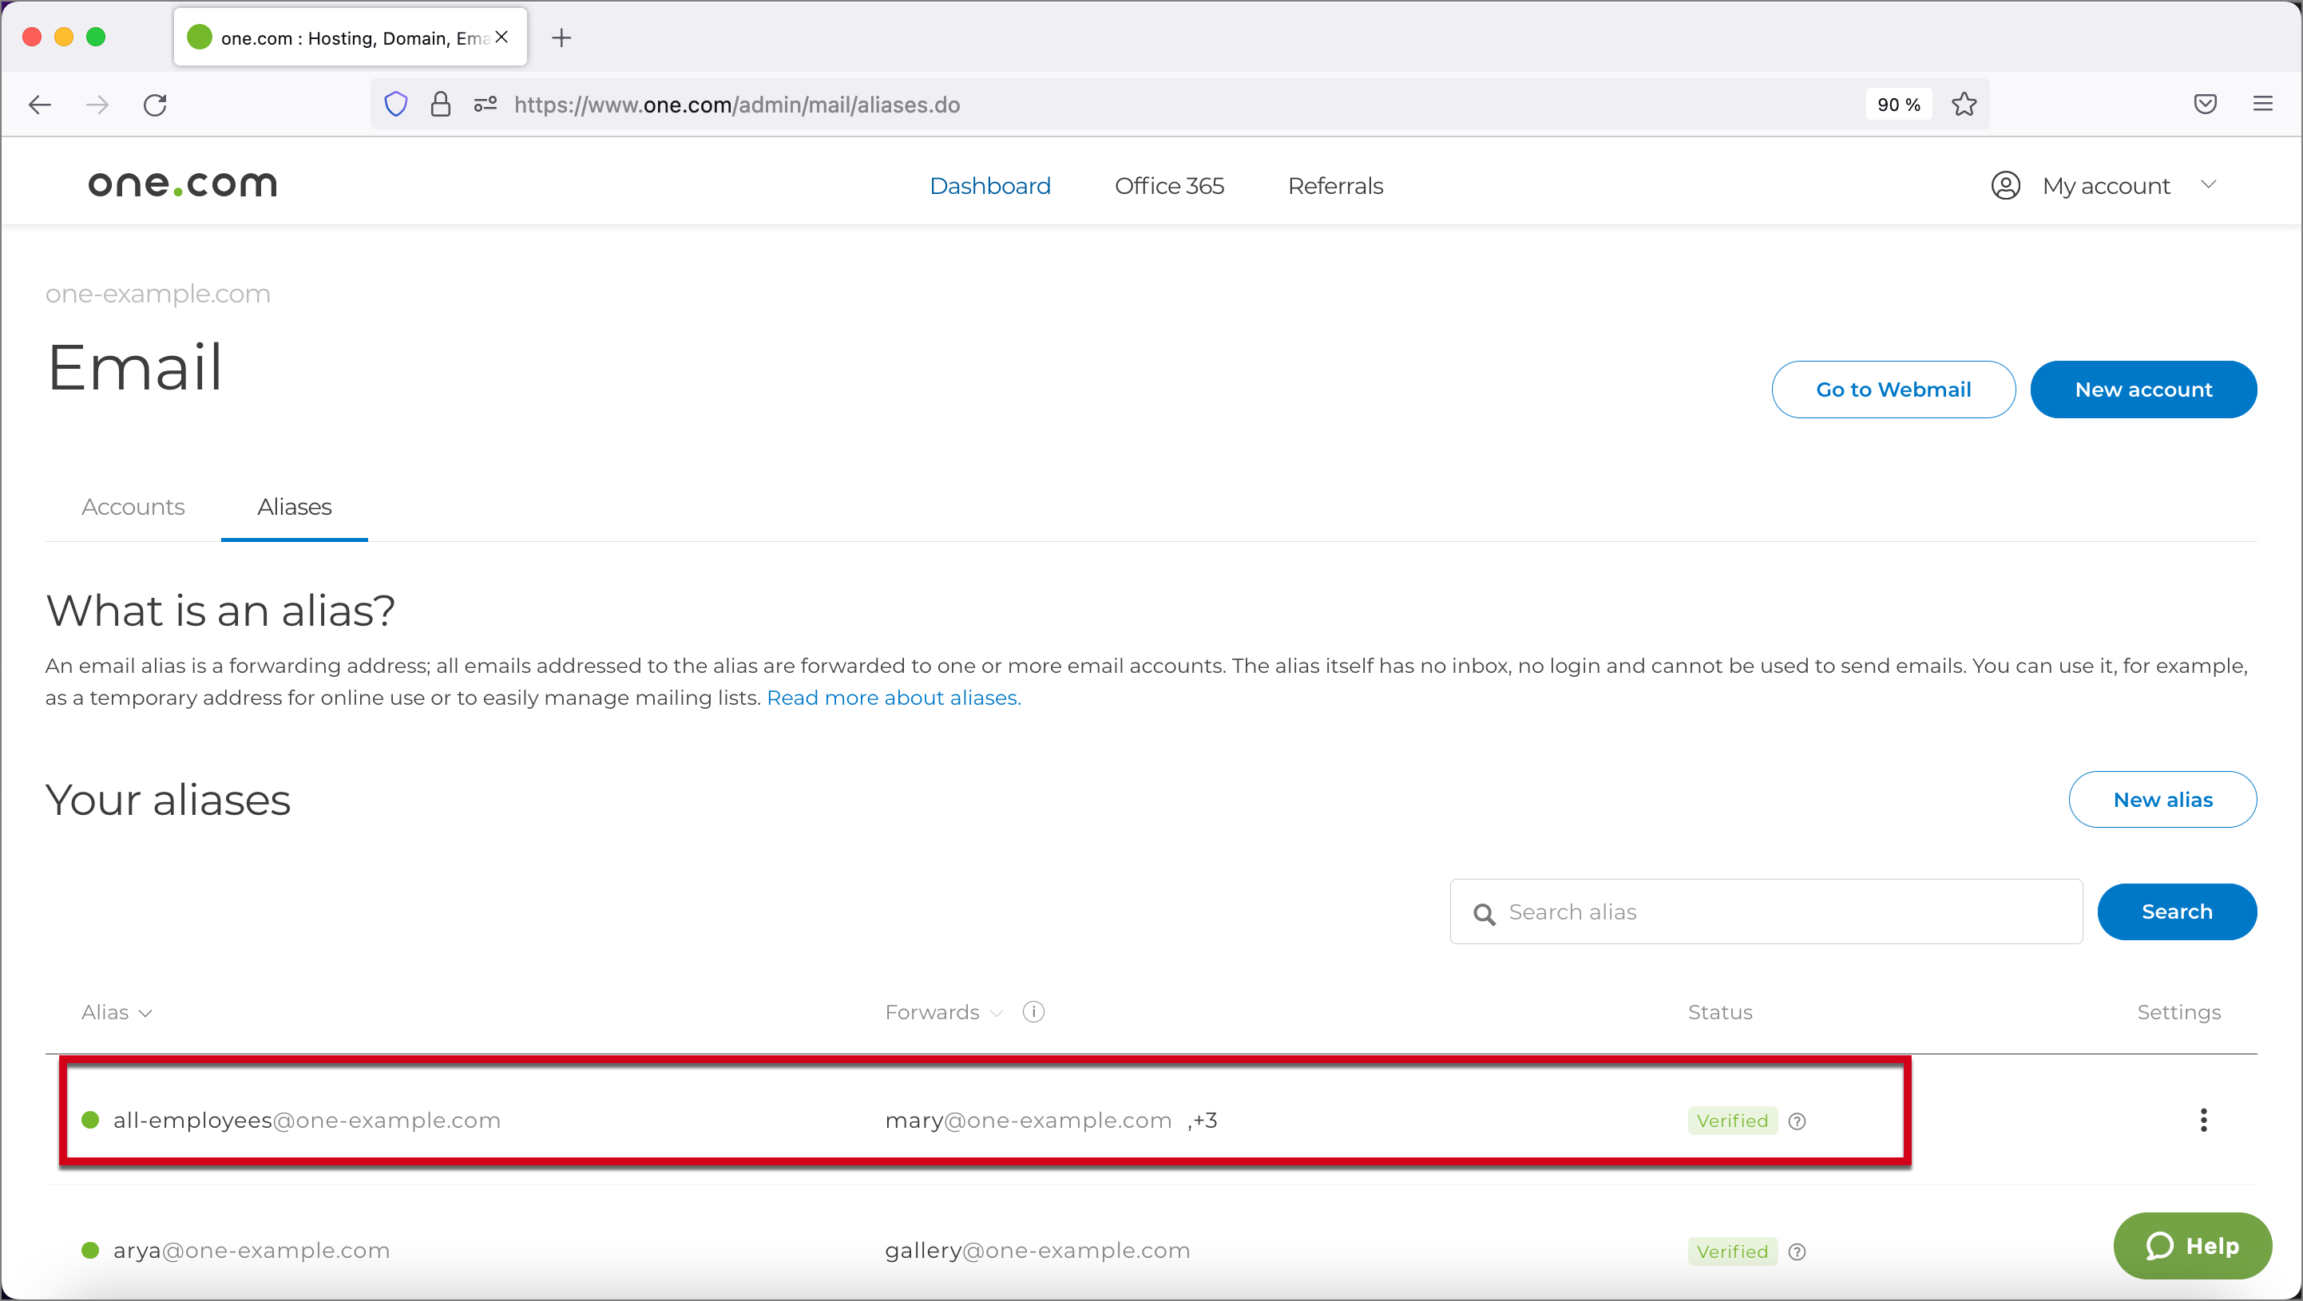Click the browser reload button
The image size is (2303, 1301).
[155, 105]
